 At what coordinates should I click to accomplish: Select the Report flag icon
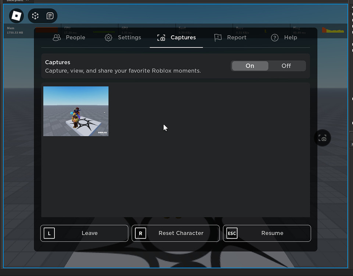218,38
